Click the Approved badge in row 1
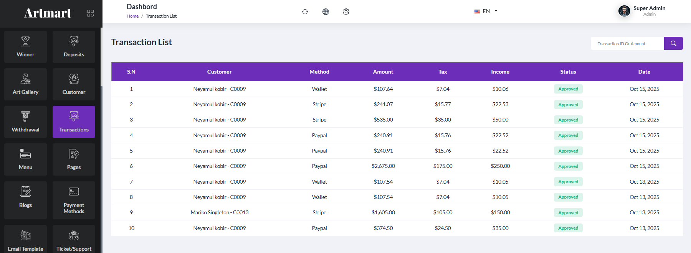 click(568, 89)
